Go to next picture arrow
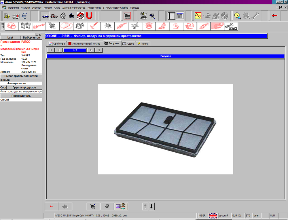Image resolution: width=288 pixels, height=220 pixels. (x=91, y=50)
